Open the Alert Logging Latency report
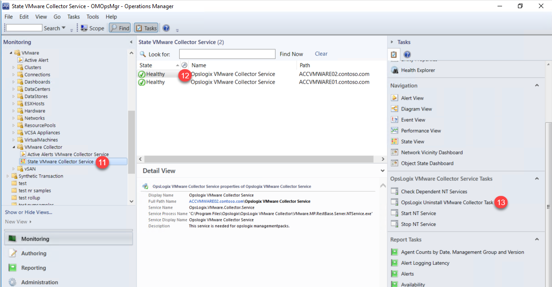Image resolution: width=552 pixels, height=287 pixels. tap(425, 263)
